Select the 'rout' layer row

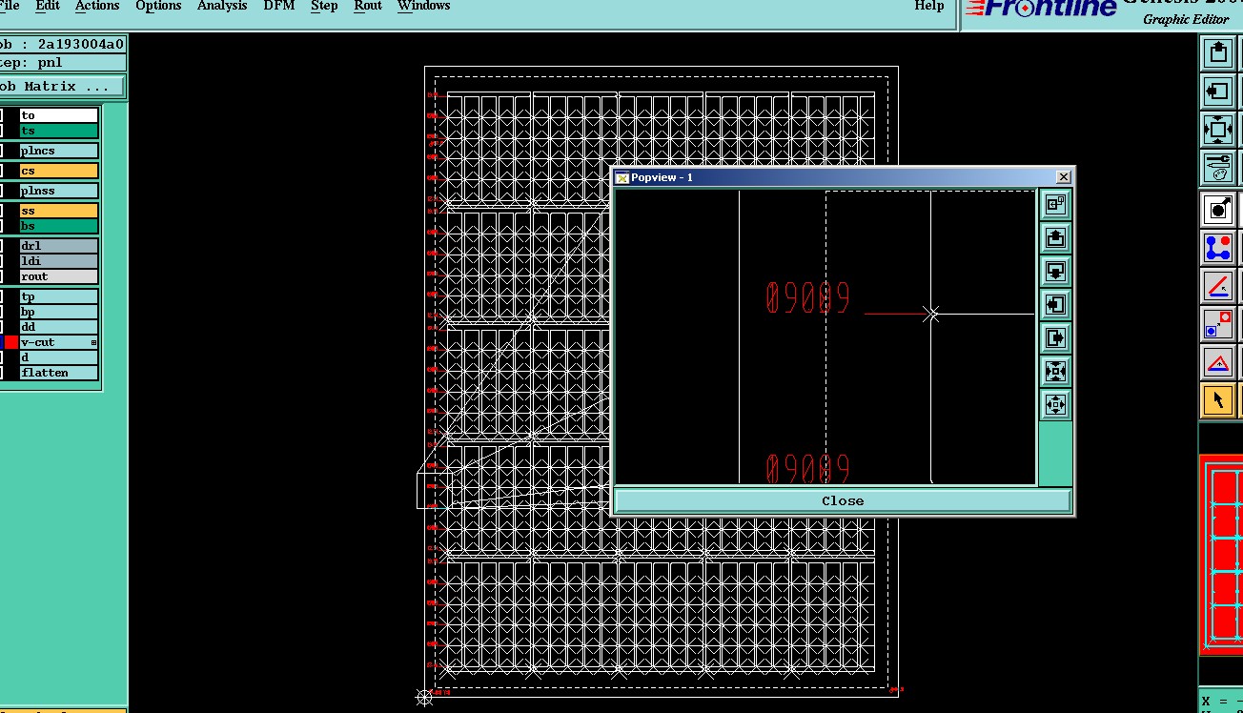[x=59, y=276]
